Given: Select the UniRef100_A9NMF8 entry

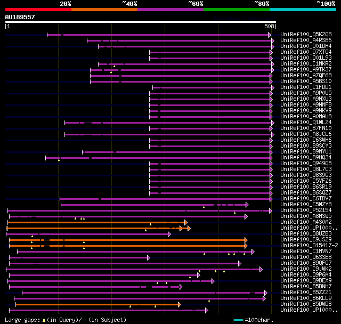Looking at the screenshot, I should 306,105.
